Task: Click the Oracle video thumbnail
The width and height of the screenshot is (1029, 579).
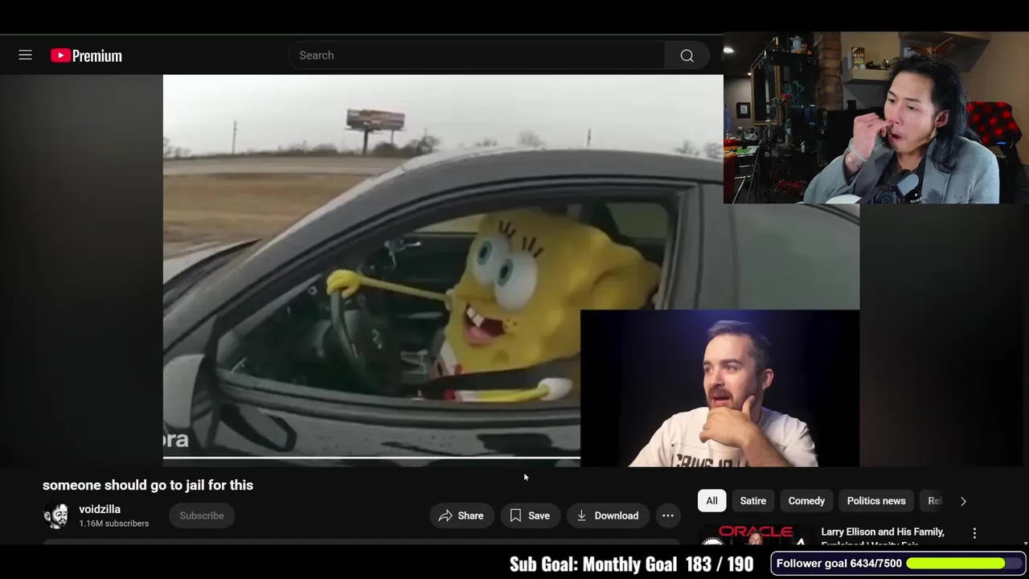Action: [756, 536]
